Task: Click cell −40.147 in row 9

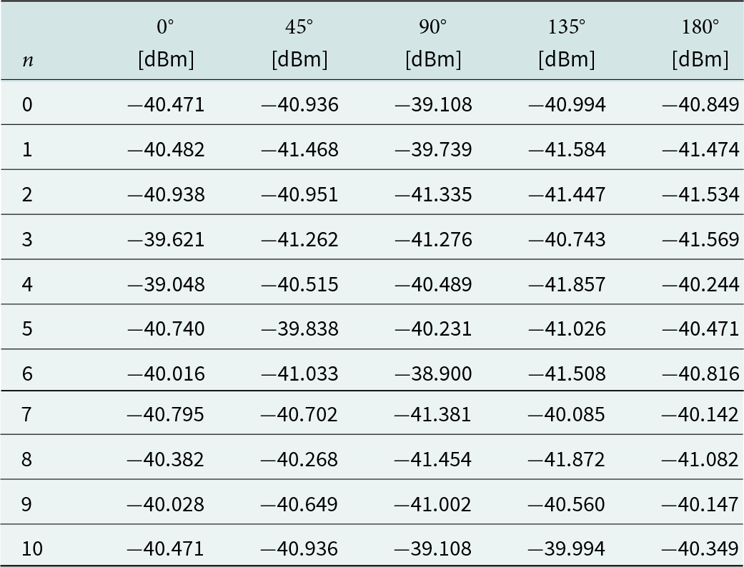Action: click(x=700, y=503)
